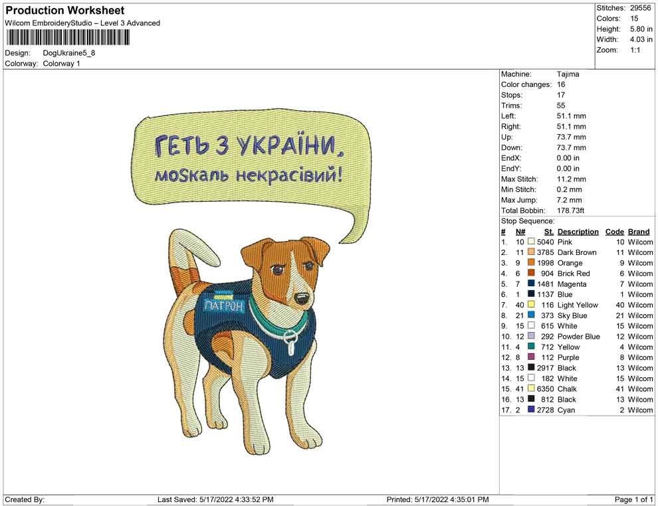This screenshot has height=506, width=658.
Task: Select the Powder Blue color swatch
Action: [531, 336]
